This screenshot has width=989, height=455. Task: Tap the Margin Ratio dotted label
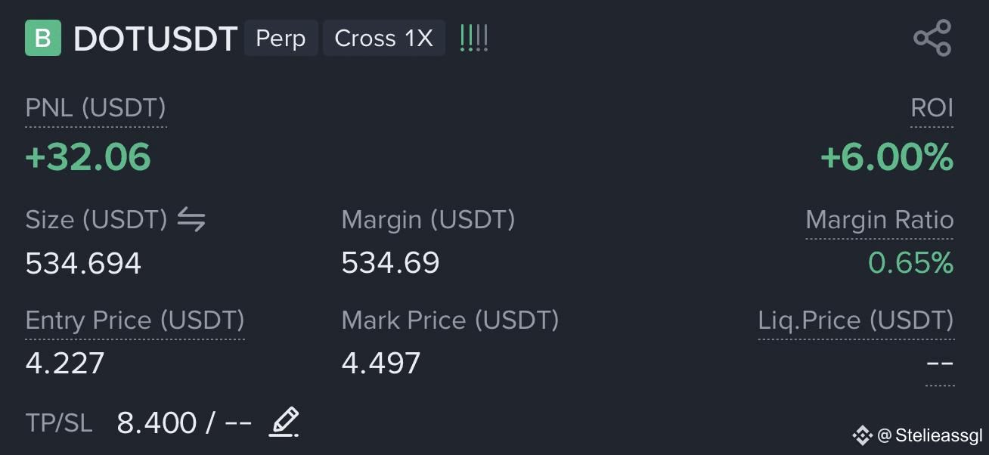click(x=879, y=220)
